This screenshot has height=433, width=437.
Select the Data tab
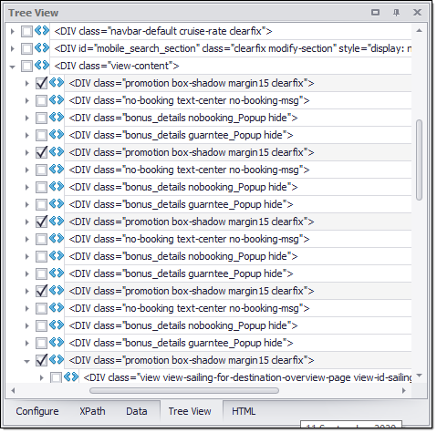137,411
